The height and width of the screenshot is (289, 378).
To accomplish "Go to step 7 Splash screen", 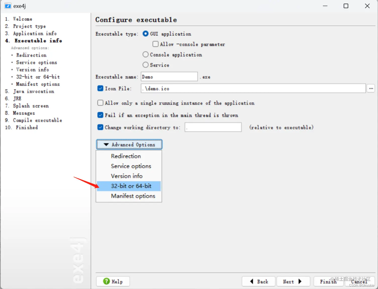I will point(27,106).
